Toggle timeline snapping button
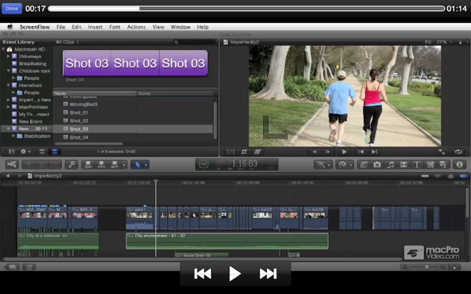 click(x=463, y=176)
